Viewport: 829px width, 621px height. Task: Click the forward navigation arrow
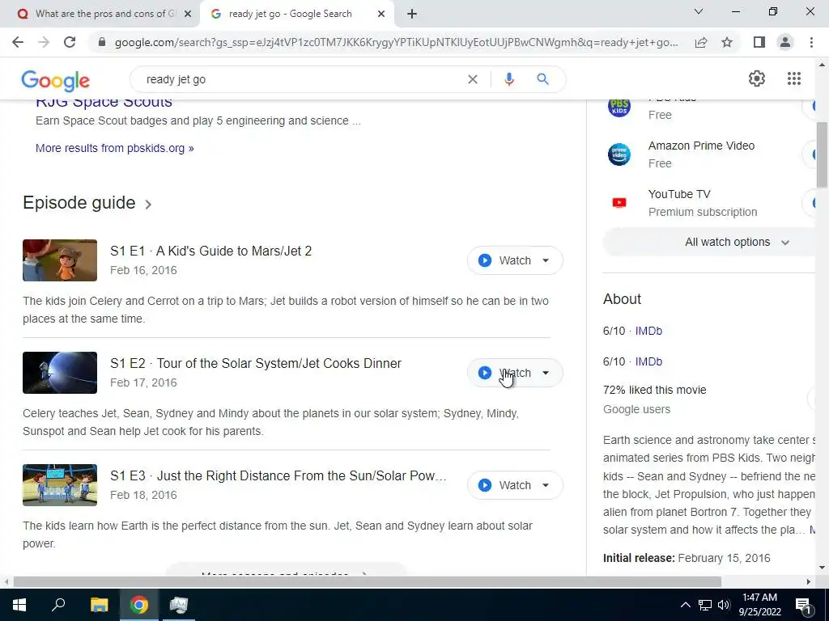pyautogui.click(x=44, y=42)
